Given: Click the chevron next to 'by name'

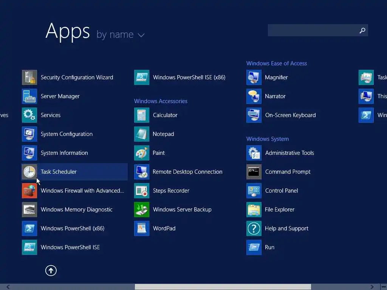Looking at the screenshot, I should click(141, 35).
